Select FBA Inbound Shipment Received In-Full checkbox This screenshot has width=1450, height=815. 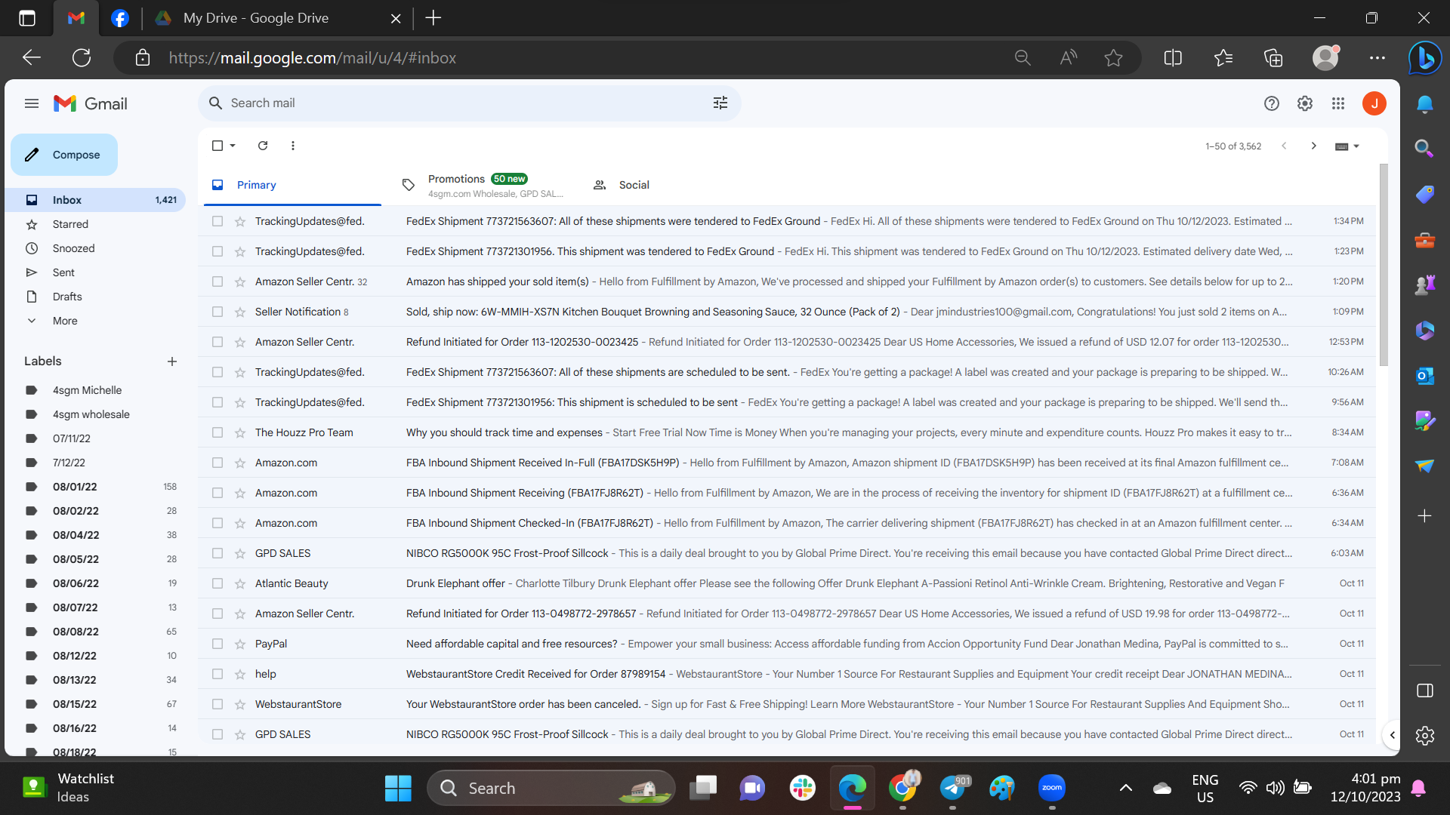point(217,463)
